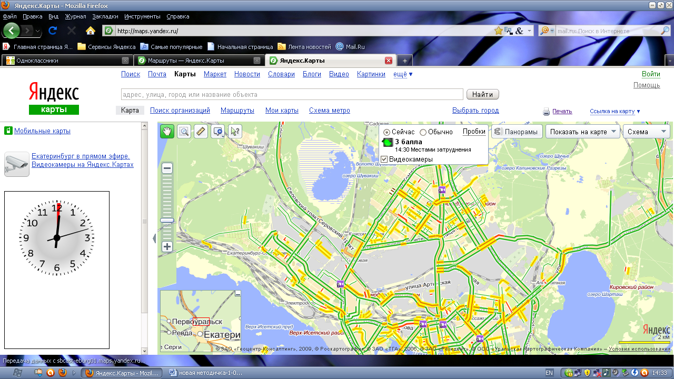Toggle the Видеокамеры checkbox
Viewport: 674px width, 379px height.
(x=384, y=159)
